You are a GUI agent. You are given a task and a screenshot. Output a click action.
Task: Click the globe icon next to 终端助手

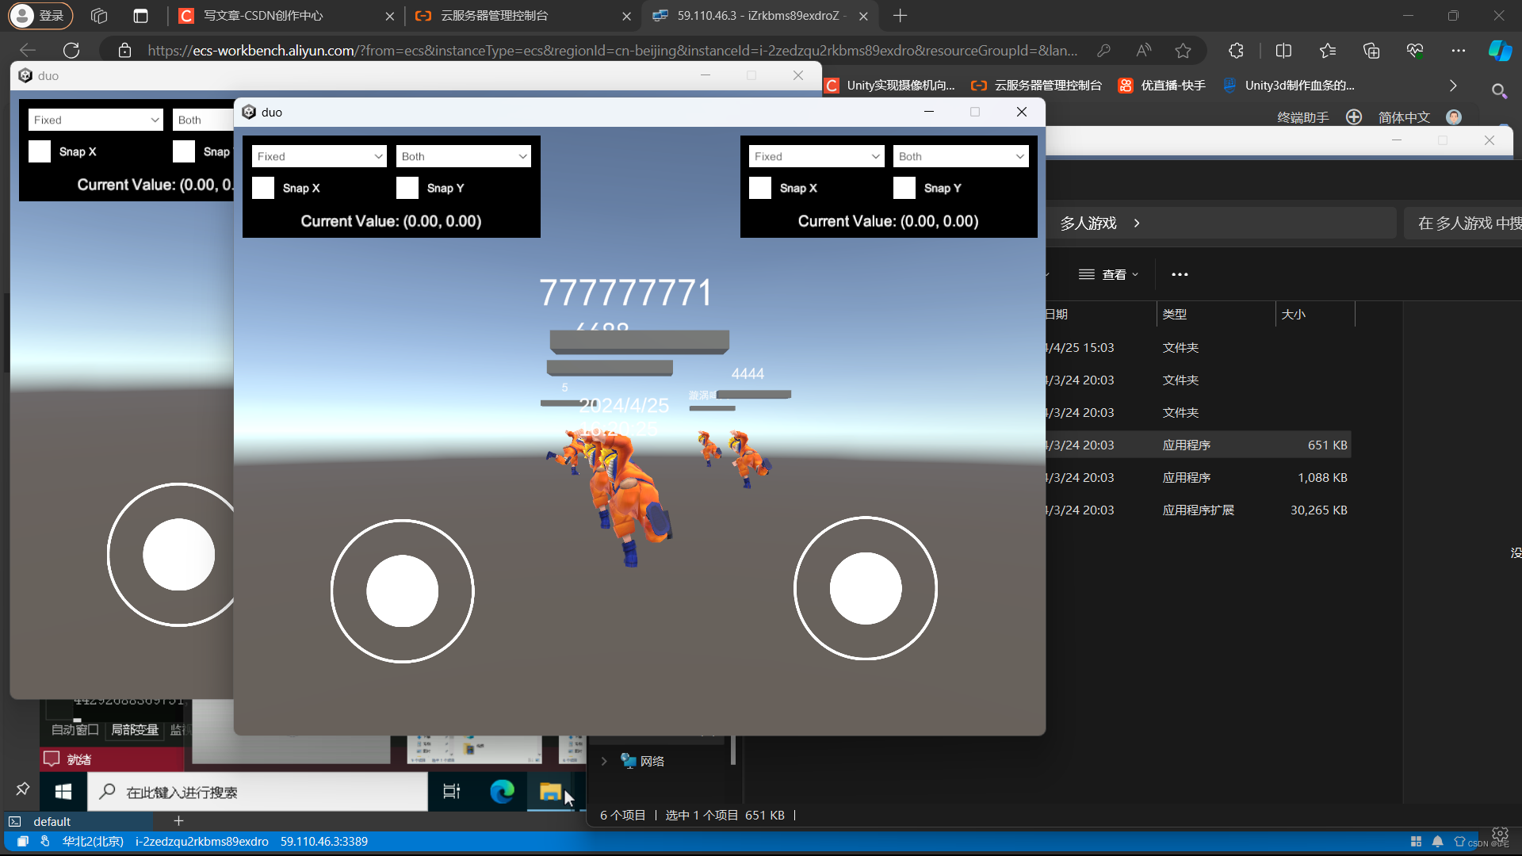pyautogui.click(x=1354, y=117)
